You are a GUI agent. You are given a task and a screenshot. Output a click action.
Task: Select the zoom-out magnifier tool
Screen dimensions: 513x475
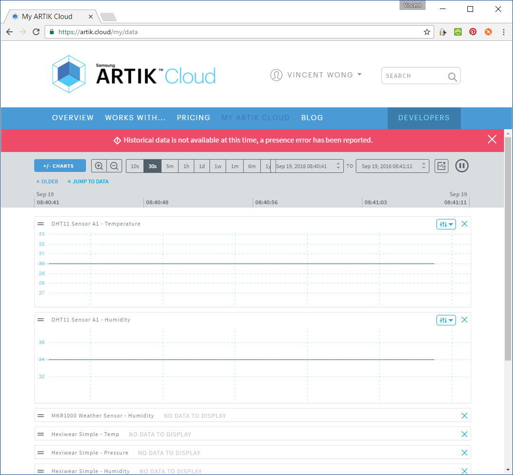click(x=114, y=166)
